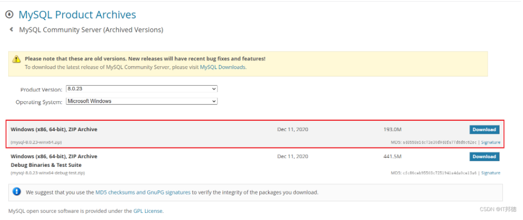Screen dimensions: 523x220
Task: Click the filename (mysql-8.0.23-winx64-debug-test.zip)
Action: coord(48,173)
